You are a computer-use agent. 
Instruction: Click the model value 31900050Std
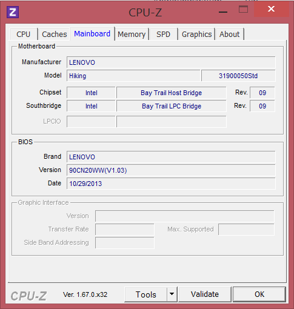238,76
